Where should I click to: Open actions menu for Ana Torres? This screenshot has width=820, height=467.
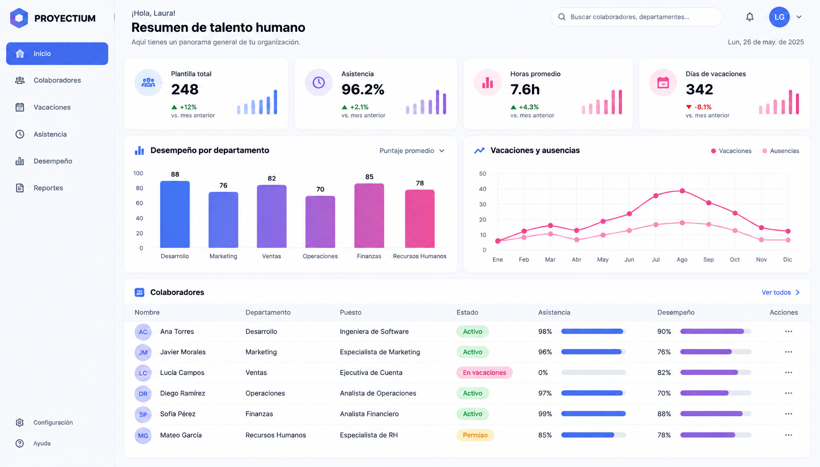point(788,332)
